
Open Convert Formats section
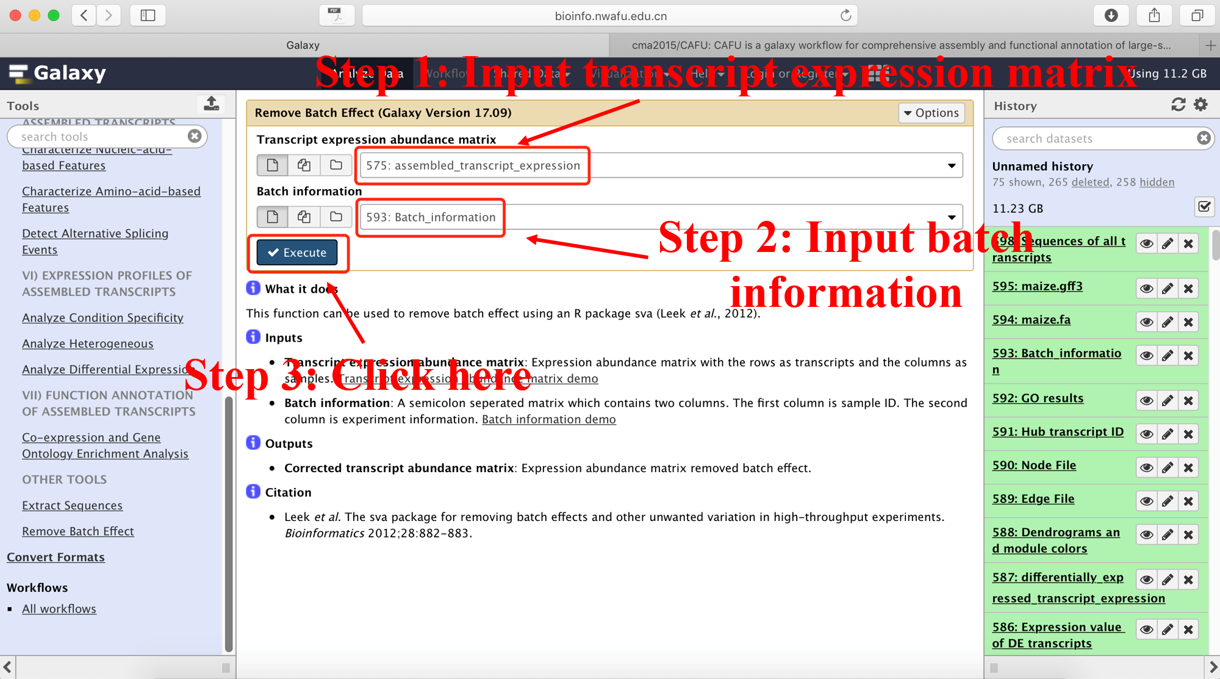pos(56,558)
